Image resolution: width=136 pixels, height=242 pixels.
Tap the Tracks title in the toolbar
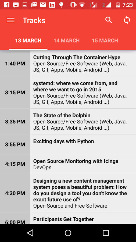pos(34,20)
